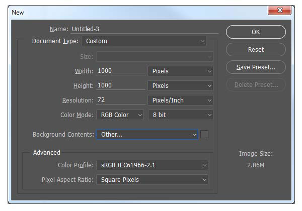Click the OK button
The image size is (302, 211).
click(x=256, y=32)
